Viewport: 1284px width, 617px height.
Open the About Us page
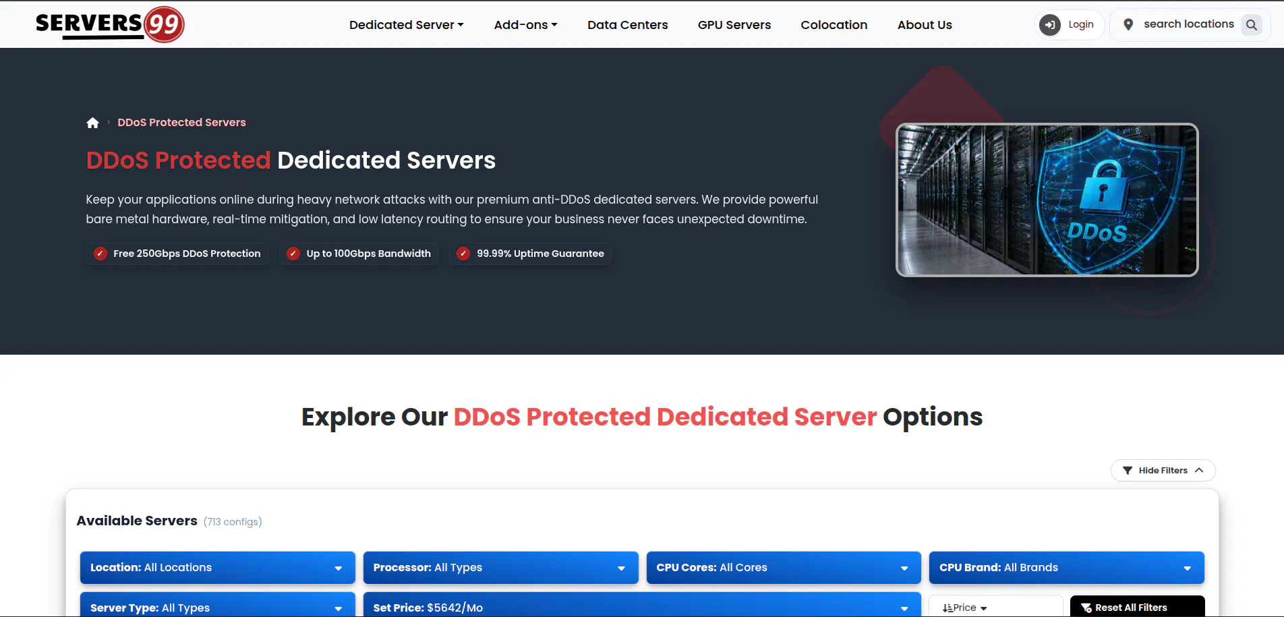click(x=925, y=25)
